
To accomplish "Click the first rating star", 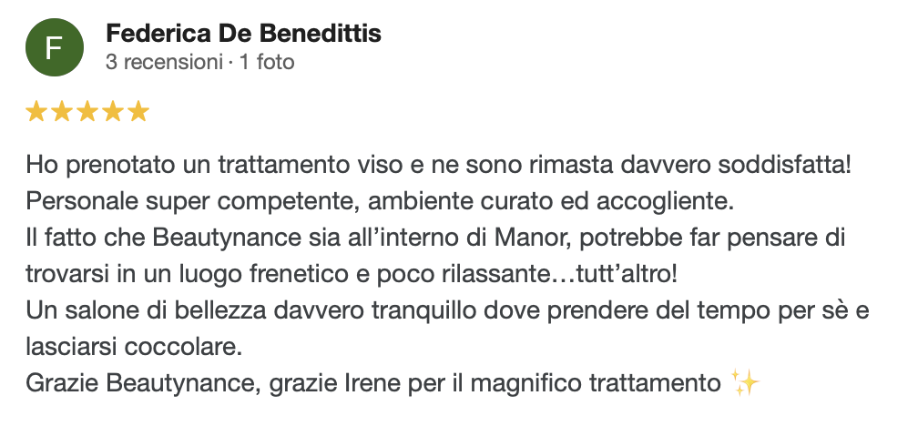I will point(36,112).
